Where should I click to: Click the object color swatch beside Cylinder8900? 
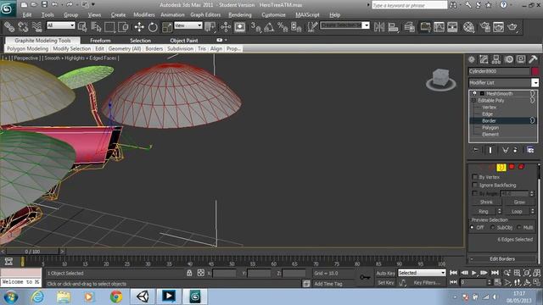point(535,71)
